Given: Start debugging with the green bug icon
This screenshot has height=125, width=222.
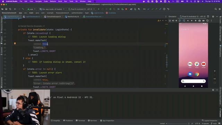Looking at the screenshot, I should pyautogui.click(x=110, y=9).
